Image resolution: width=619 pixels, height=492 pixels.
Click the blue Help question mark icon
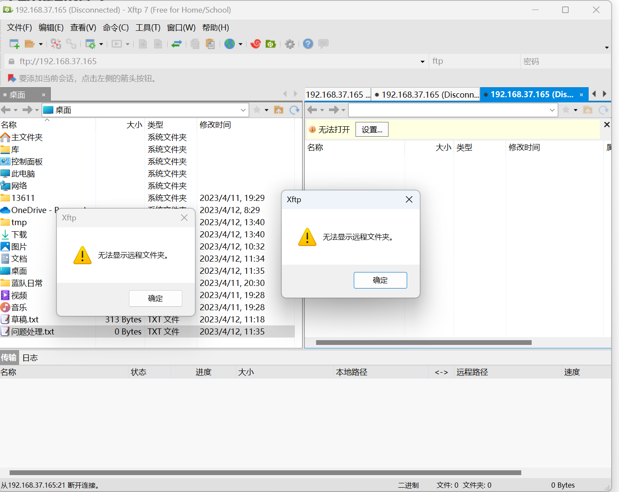point(308,44)
